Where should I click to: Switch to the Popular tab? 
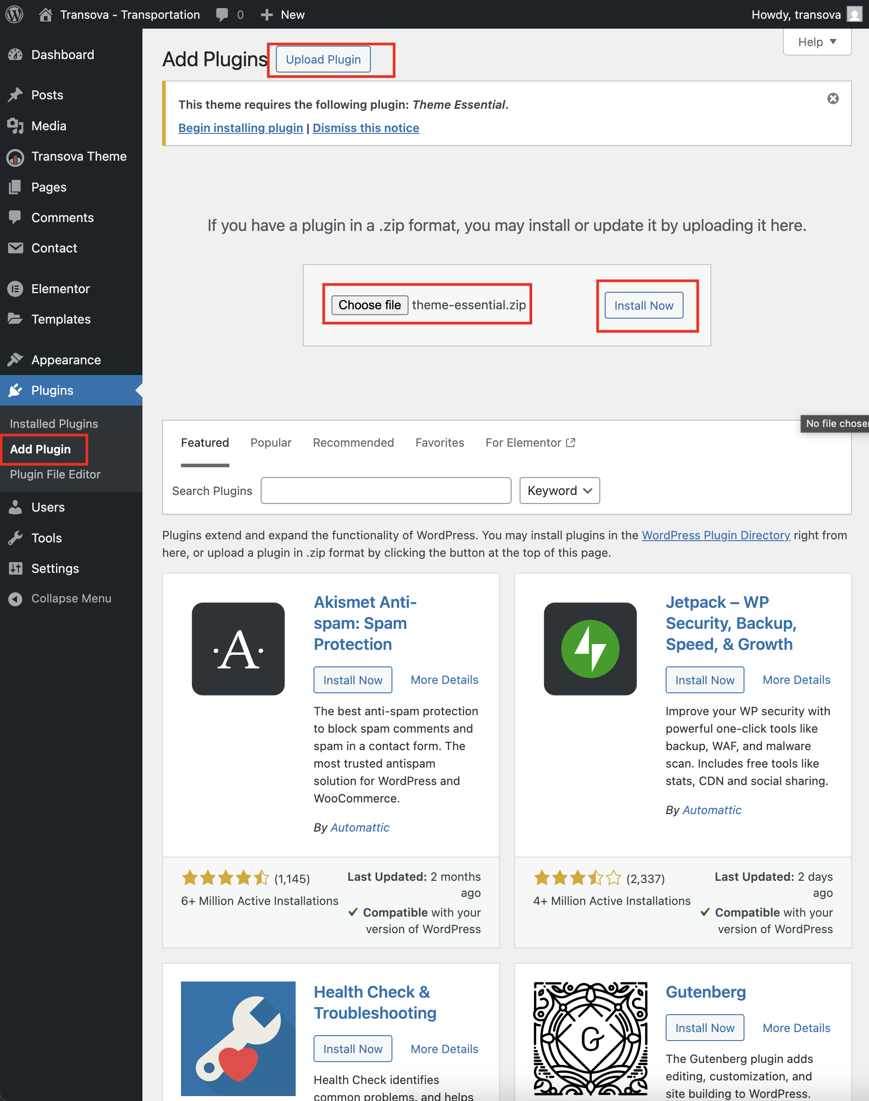(271, 443)
